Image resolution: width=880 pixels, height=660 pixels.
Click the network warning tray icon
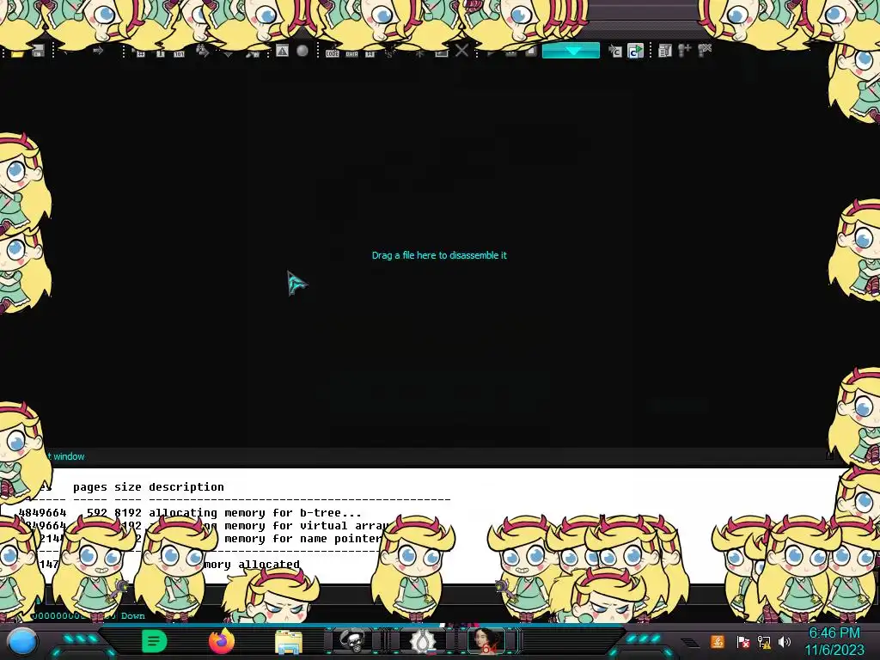click(x=764, y=641)
